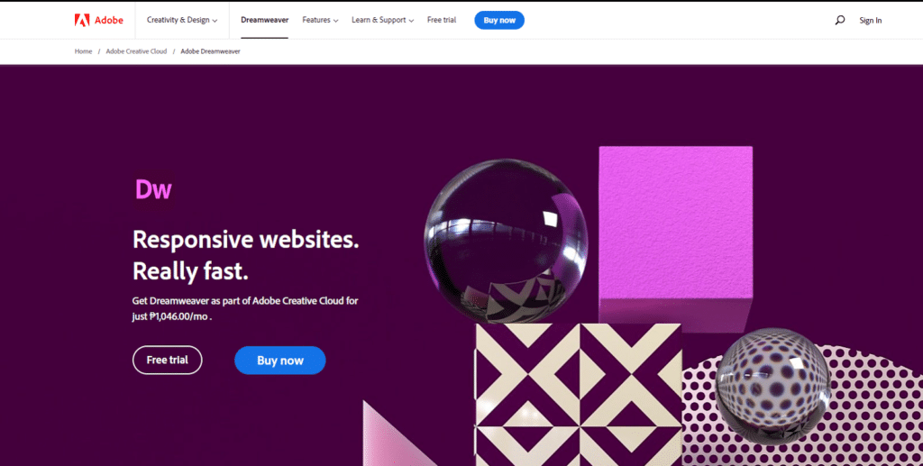Click the pink Dw Dreamweaver logo

[153, 189]
